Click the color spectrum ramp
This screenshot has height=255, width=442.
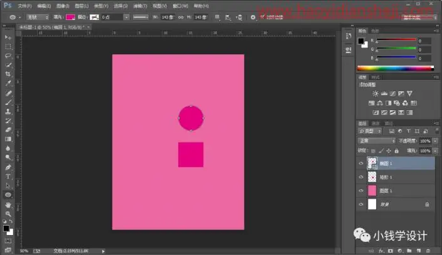396,68
